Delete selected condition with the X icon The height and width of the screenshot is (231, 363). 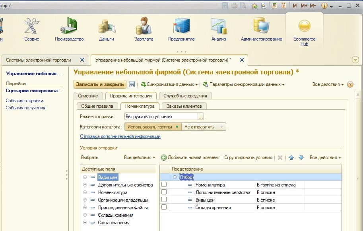(x=280, y=157)
